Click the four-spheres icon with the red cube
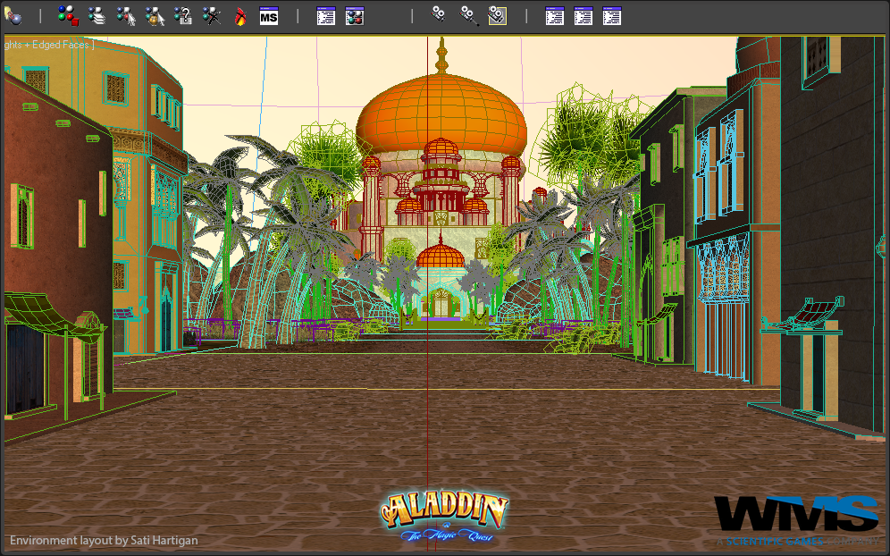This screenshot has width=890, height=556. tap(68, 16)
